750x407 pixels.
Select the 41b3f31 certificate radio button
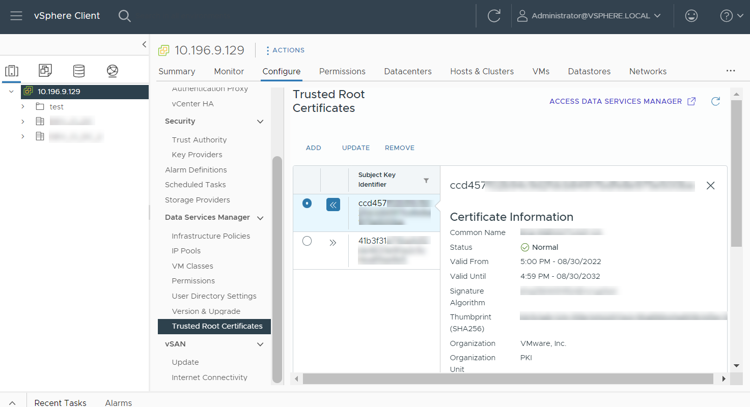coord(307,241)
